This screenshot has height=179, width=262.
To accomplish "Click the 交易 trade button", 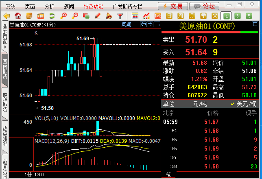I will [x=172, y=6].
